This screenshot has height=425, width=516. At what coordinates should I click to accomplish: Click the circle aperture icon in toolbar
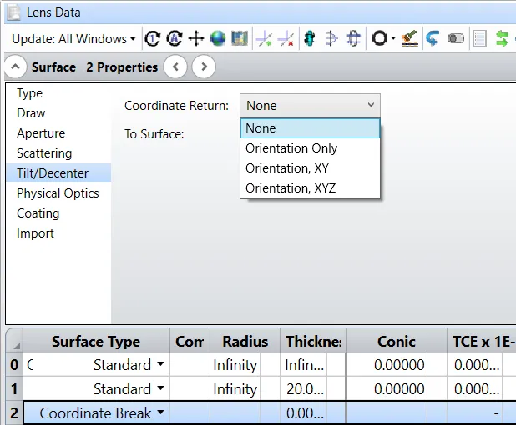point(380,39)
